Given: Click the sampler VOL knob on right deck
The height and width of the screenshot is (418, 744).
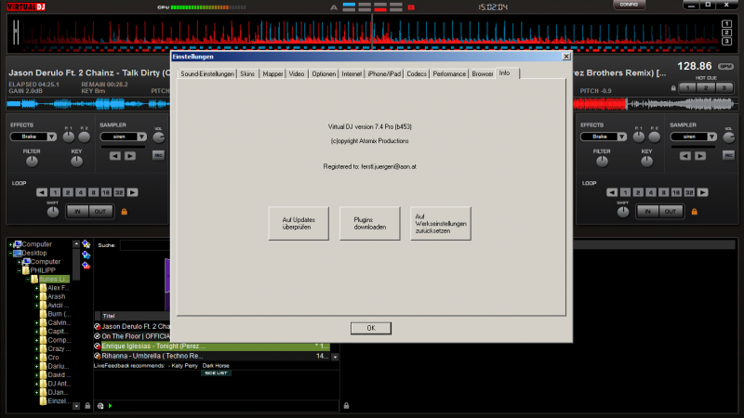Looking at the screenshot, I should coord(729,137).
